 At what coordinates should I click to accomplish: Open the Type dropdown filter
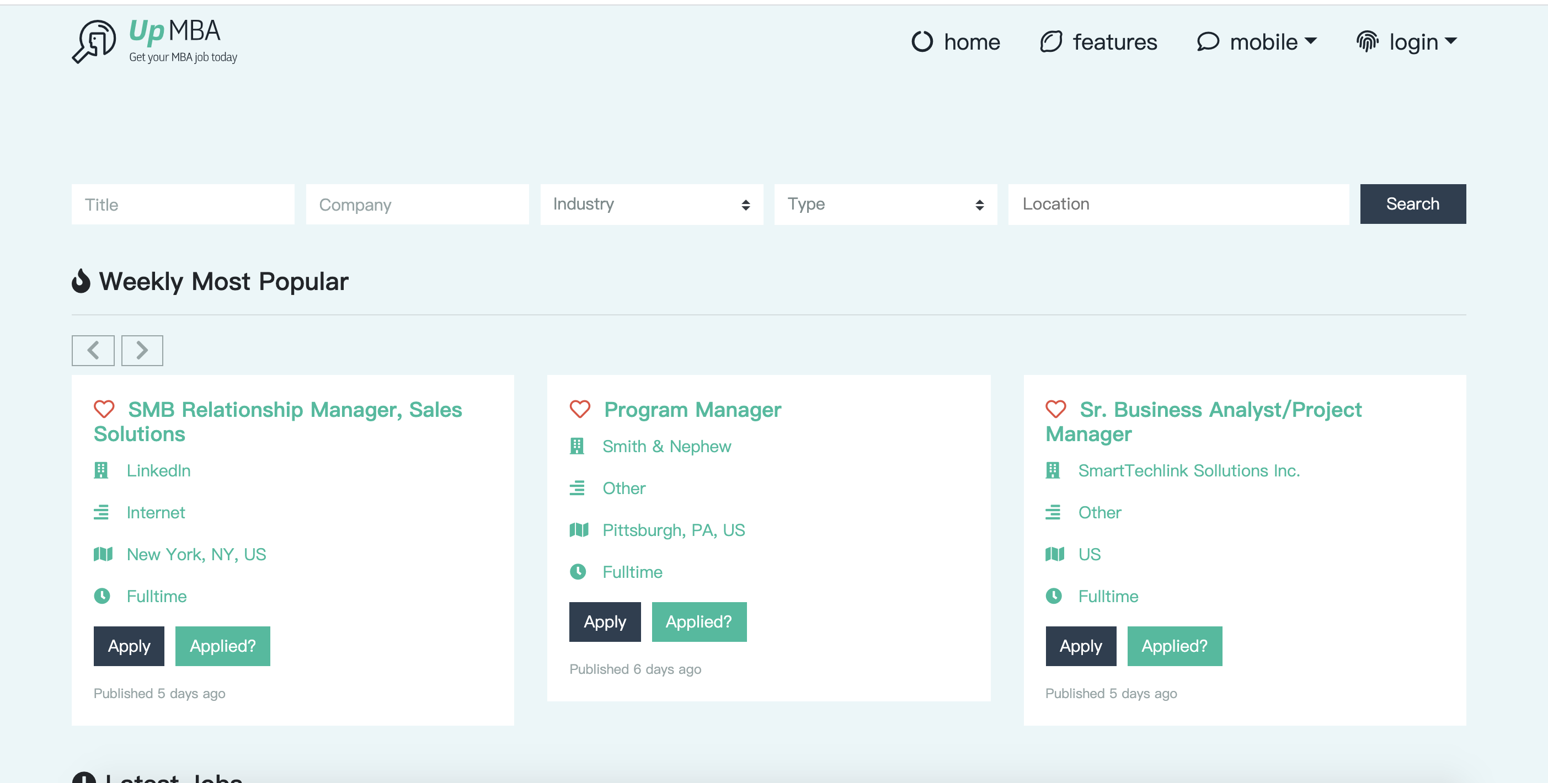tap(885, 204)
